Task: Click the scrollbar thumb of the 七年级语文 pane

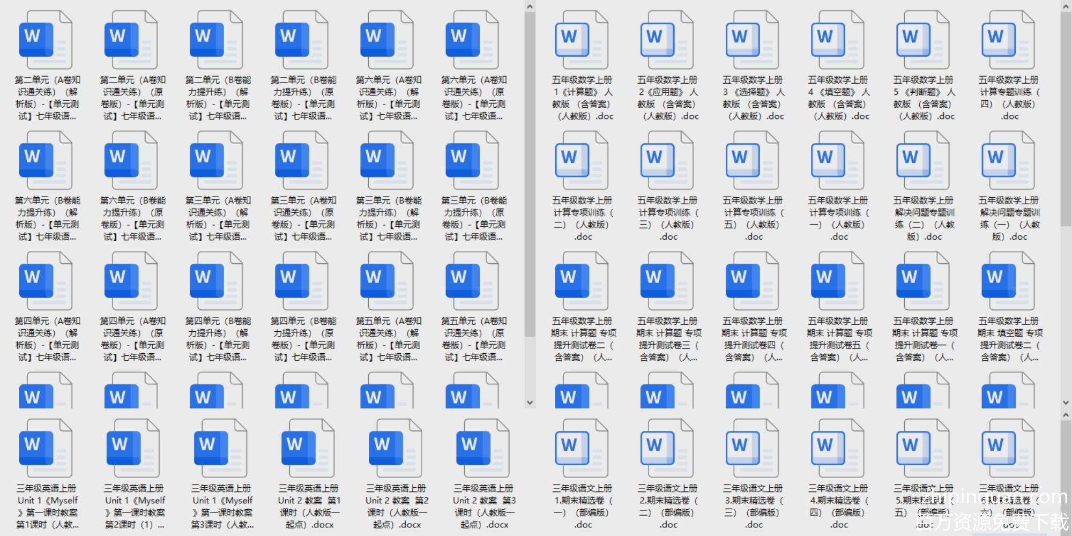Action: click(530, 174)
